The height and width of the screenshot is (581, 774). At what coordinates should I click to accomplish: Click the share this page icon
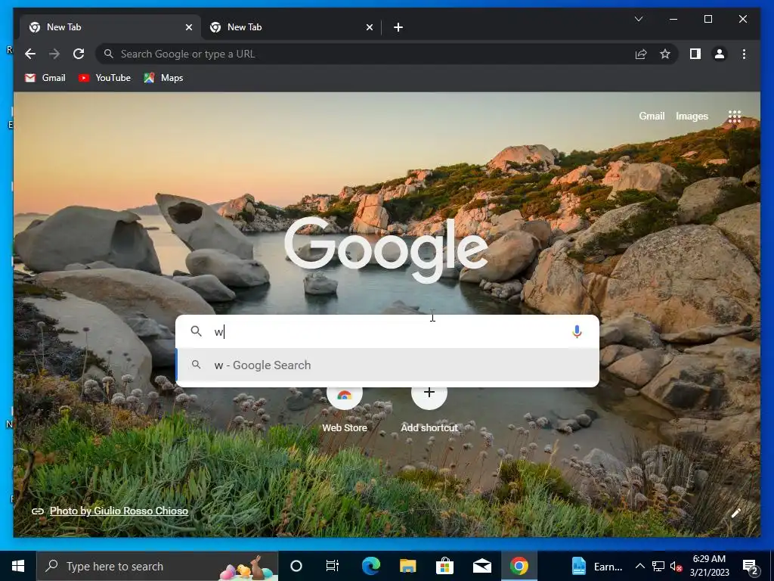pyautogui.click(x=641, y=54)
